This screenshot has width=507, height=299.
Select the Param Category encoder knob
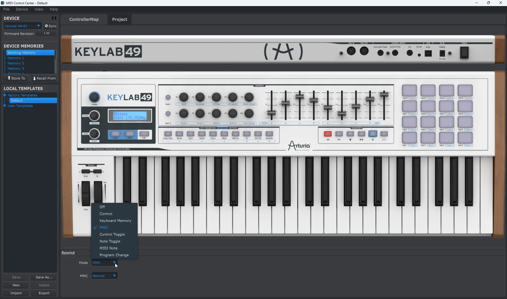tap(94, 116)
